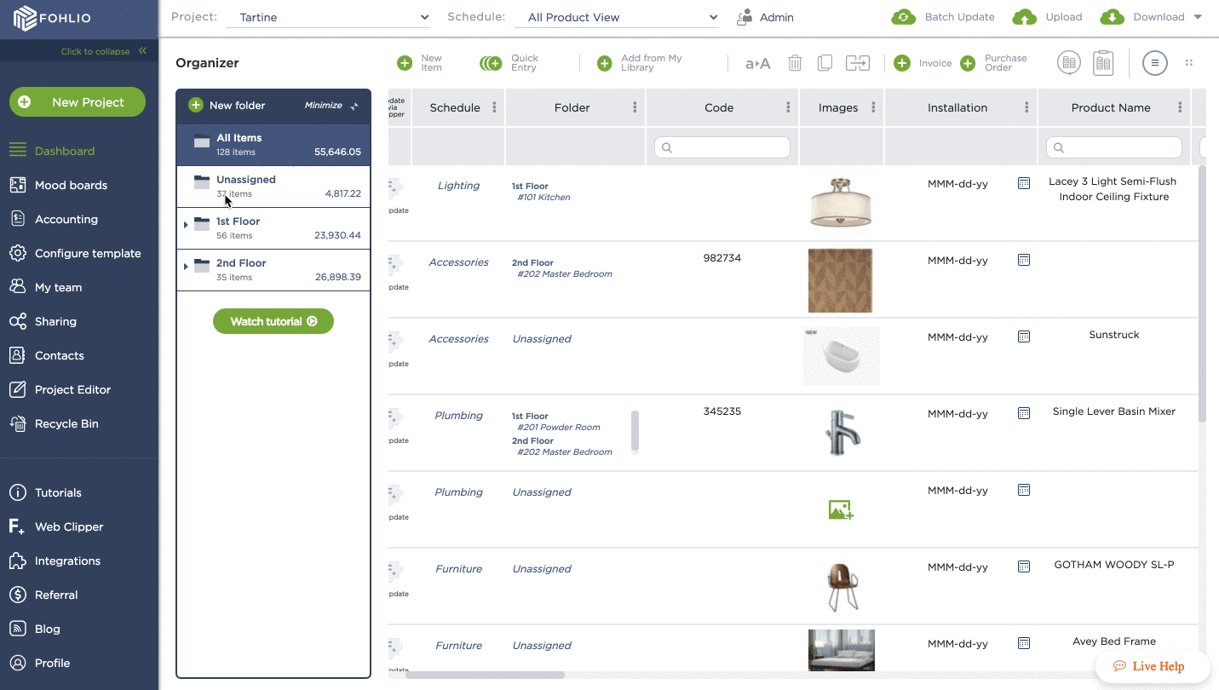Screen dimensions: 1219x690
Task: Open Mood boards from the sidebar
Action: click(71, 185)
